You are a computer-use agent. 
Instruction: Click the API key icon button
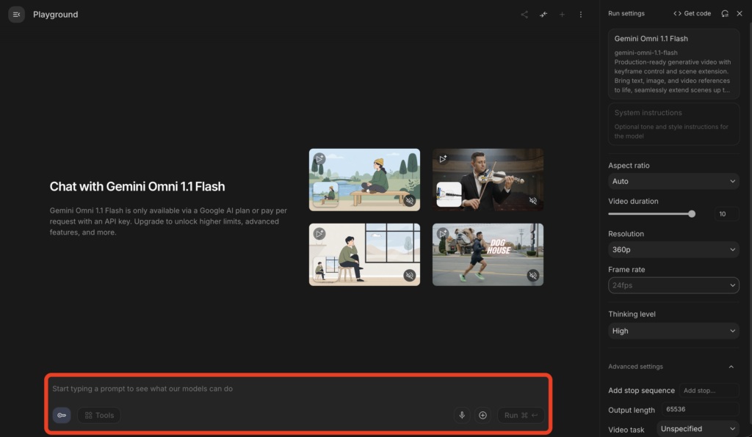point(62,415)
